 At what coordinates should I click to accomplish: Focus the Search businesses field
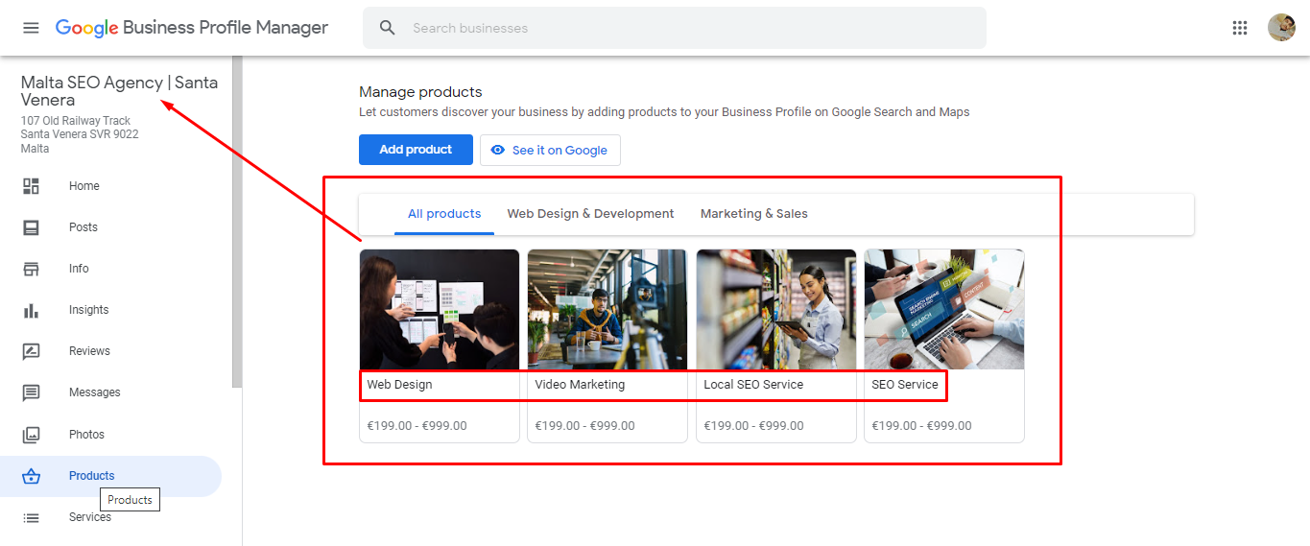[675, 28]
